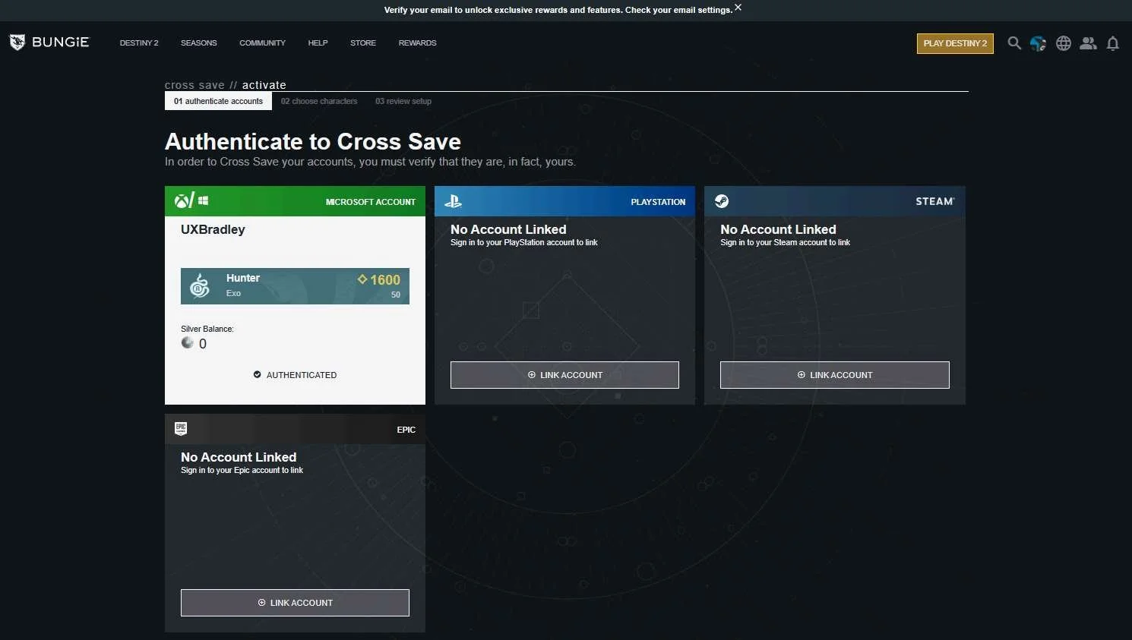Click the power level diamond icon
The width and height of the screenshot is (1132, 640).
coord(362,279)
